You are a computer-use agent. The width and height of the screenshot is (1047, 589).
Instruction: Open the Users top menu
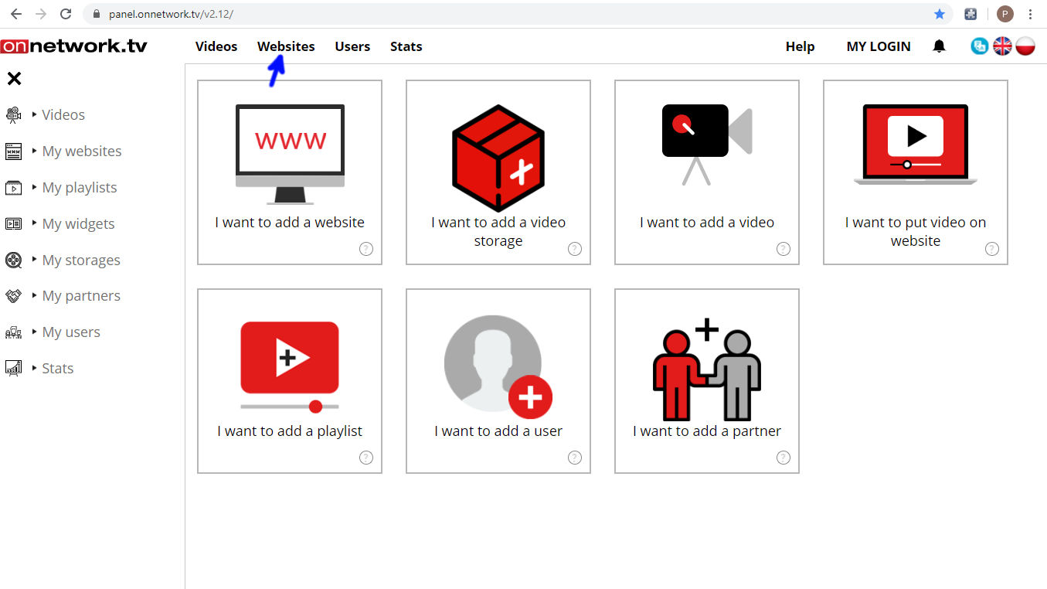[352, 46]
